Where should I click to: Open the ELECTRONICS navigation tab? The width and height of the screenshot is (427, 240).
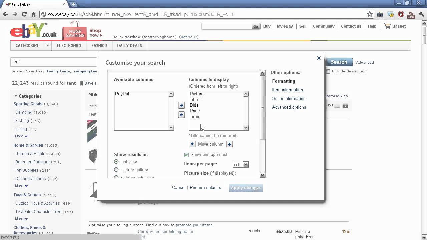(x=69, y=46)
